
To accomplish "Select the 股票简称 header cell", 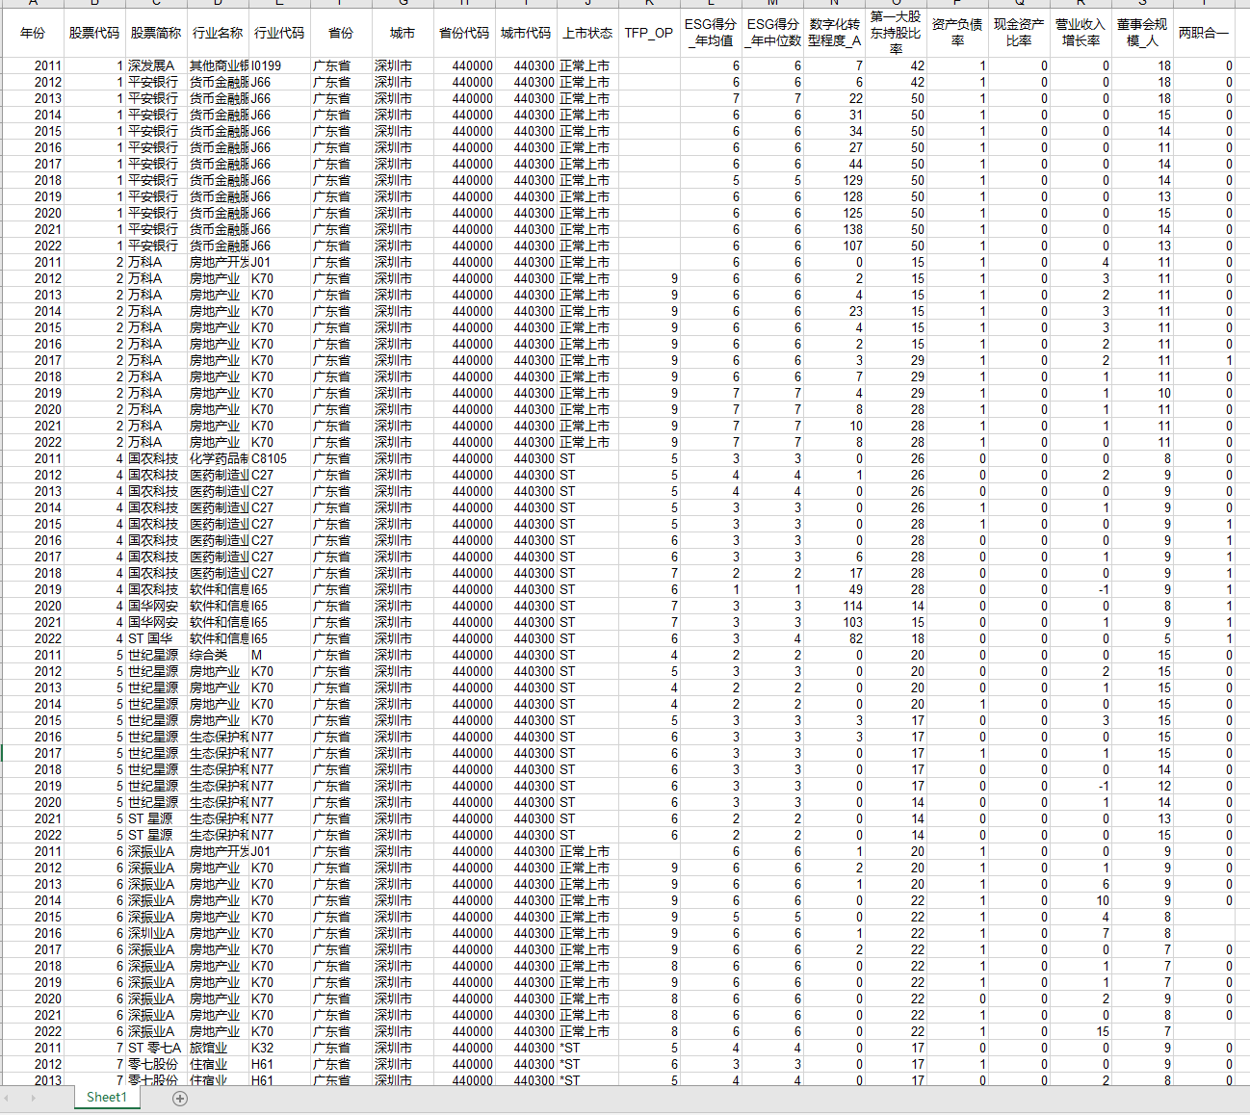I will click(x=156, y=33).
